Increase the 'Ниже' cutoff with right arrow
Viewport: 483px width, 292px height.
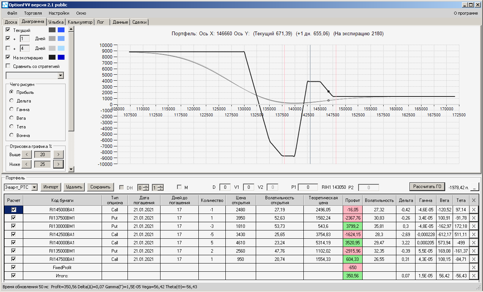(x=58, y=164)
